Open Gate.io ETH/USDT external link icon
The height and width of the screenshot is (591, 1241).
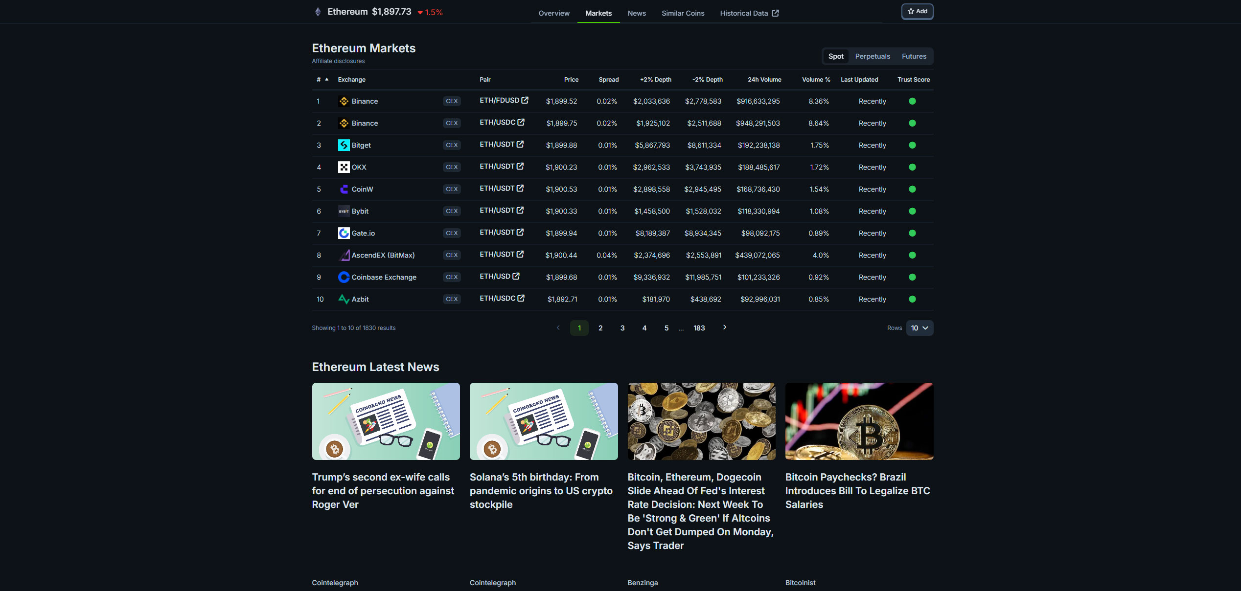520,232
